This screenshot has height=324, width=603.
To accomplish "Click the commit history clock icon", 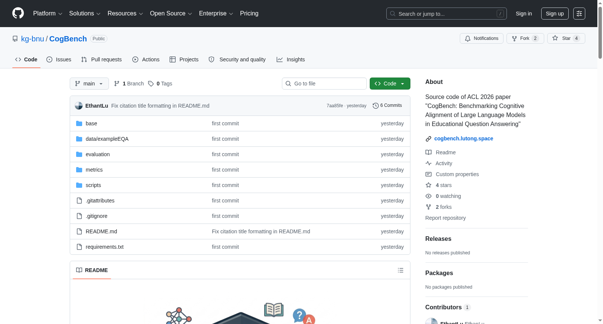I will pos(375,106).
